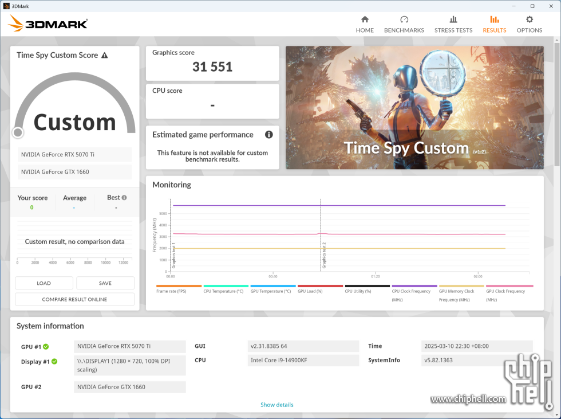Click the Time value 2025-03-10 22:30
Image resolution: width=561 pixels, height=419 pixels.
point(477,346)
